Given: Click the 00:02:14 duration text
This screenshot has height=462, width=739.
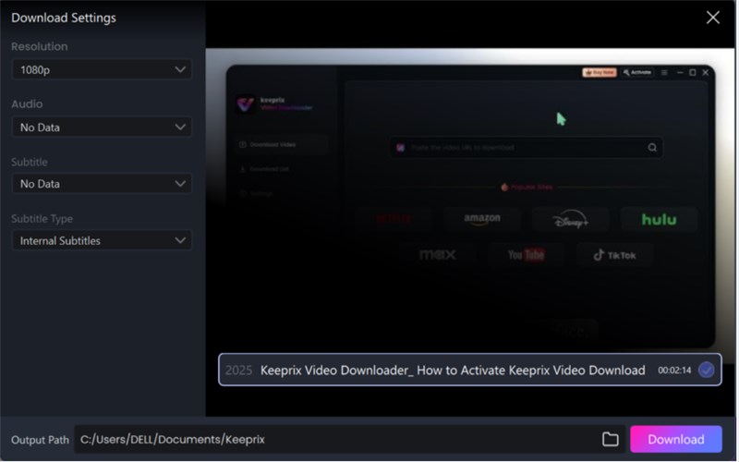Looking at the screenshot, I should pyautogui.click(x=676, y=371).
